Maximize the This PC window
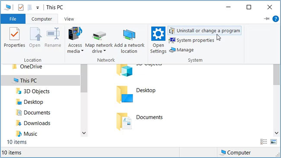This screenshot has width=281, height=158. (249, 7)
